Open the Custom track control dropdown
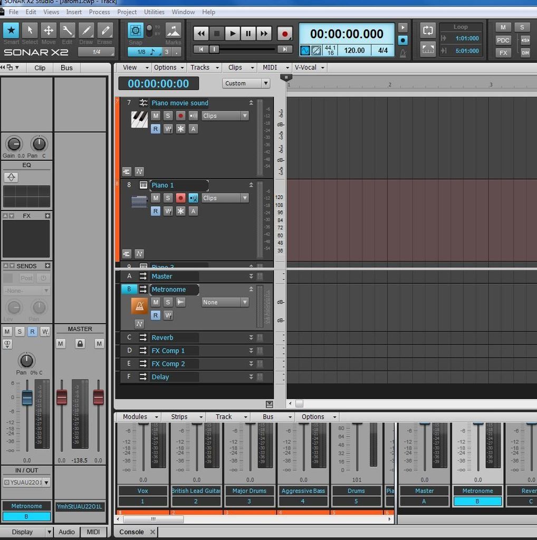Viewport: 537px width, 540px height. tap(246, 83)
